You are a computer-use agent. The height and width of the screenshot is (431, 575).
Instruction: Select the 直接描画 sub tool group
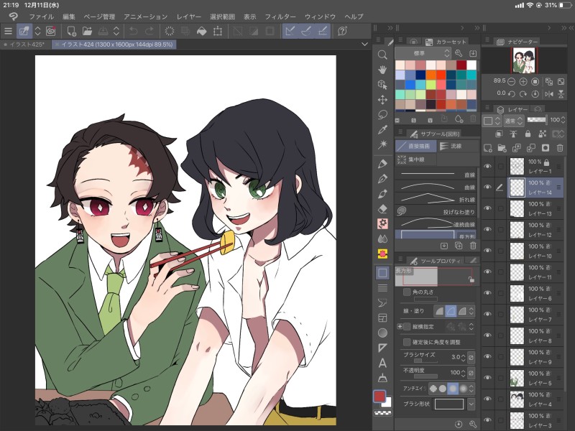(x=416, y=146)
